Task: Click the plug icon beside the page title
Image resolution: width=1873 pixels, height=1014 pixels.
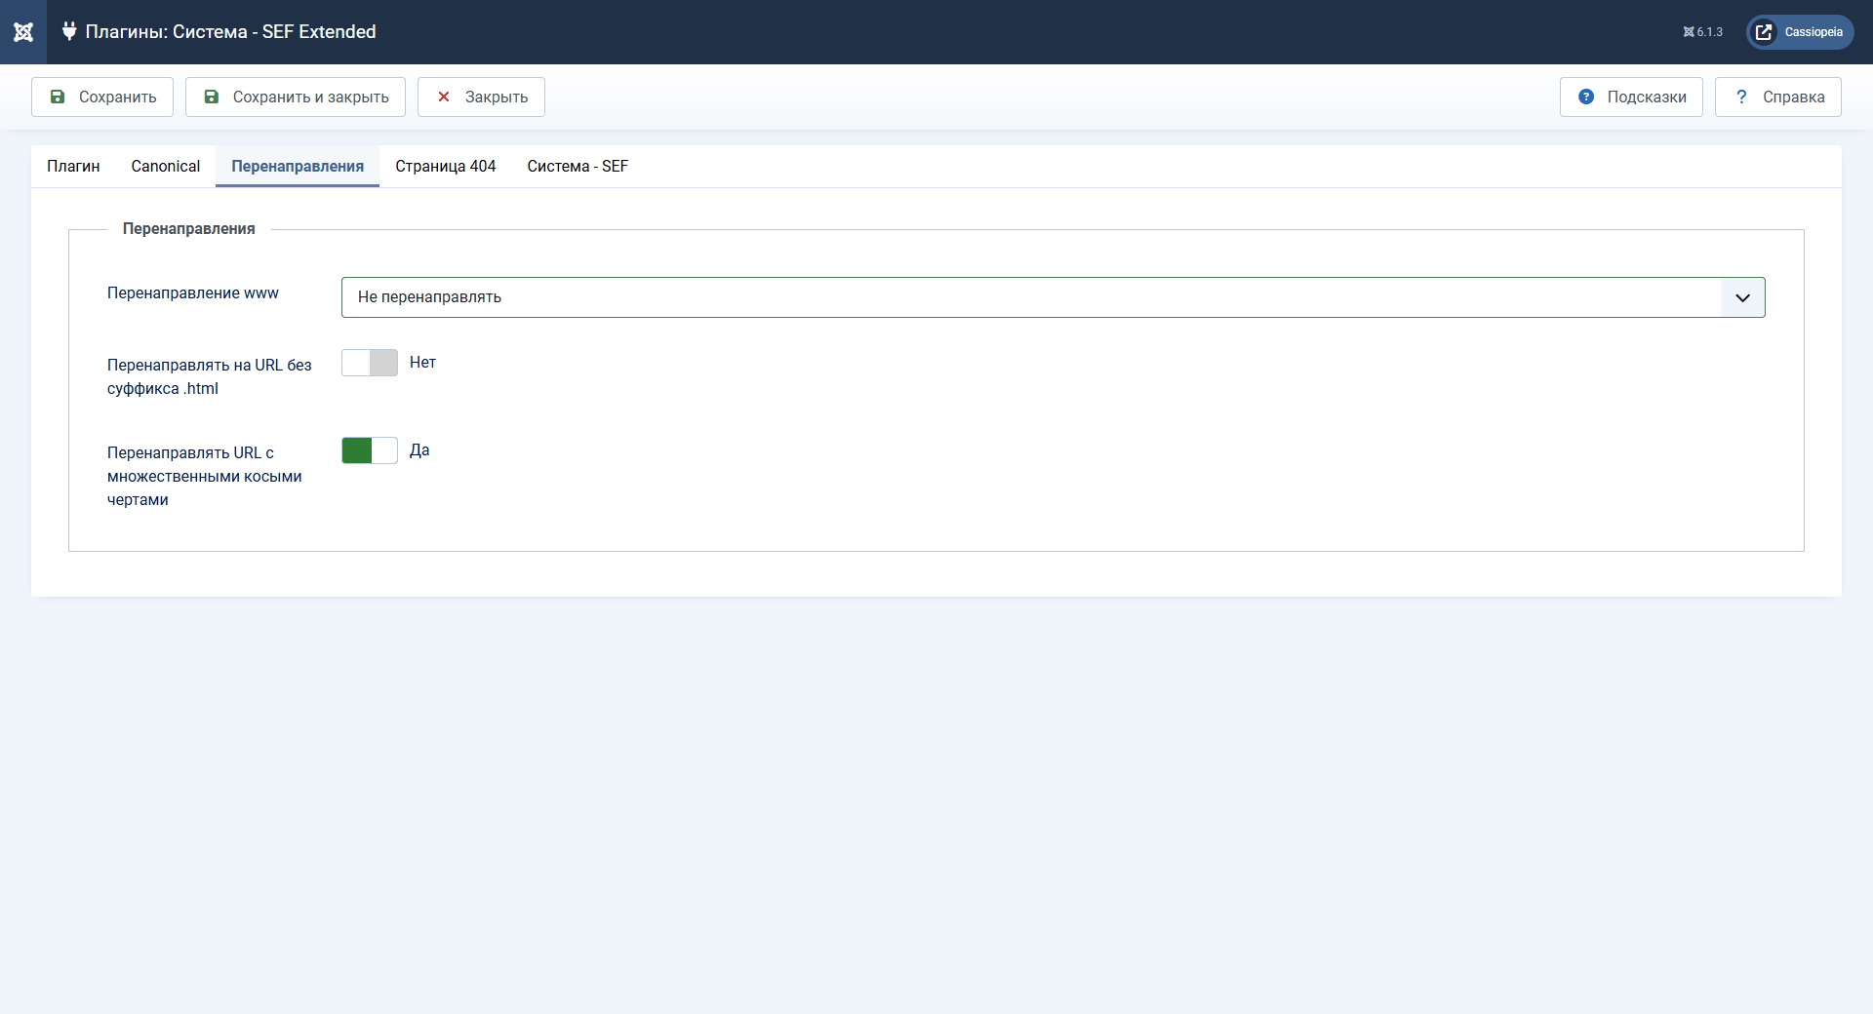Action: click(x=69, y=31)
